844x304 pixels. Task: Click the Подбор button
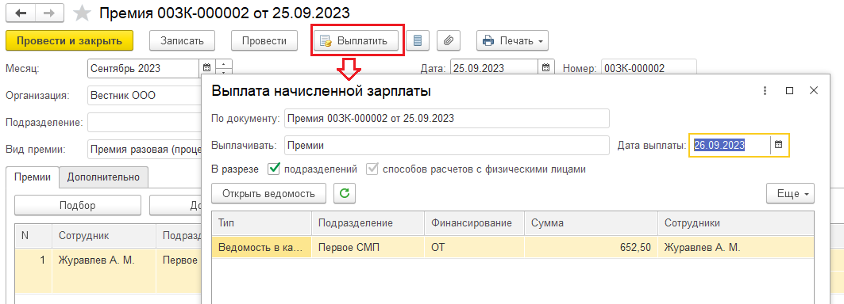78,205
